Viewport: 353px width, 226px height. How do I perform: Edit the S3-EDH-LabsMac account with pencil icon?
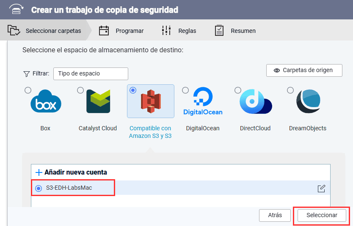(321, 188)
